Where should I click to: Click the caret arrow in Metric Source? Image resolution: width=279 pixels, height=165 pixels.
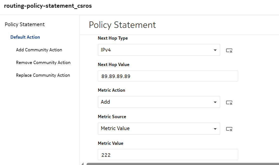coord(215,129)
